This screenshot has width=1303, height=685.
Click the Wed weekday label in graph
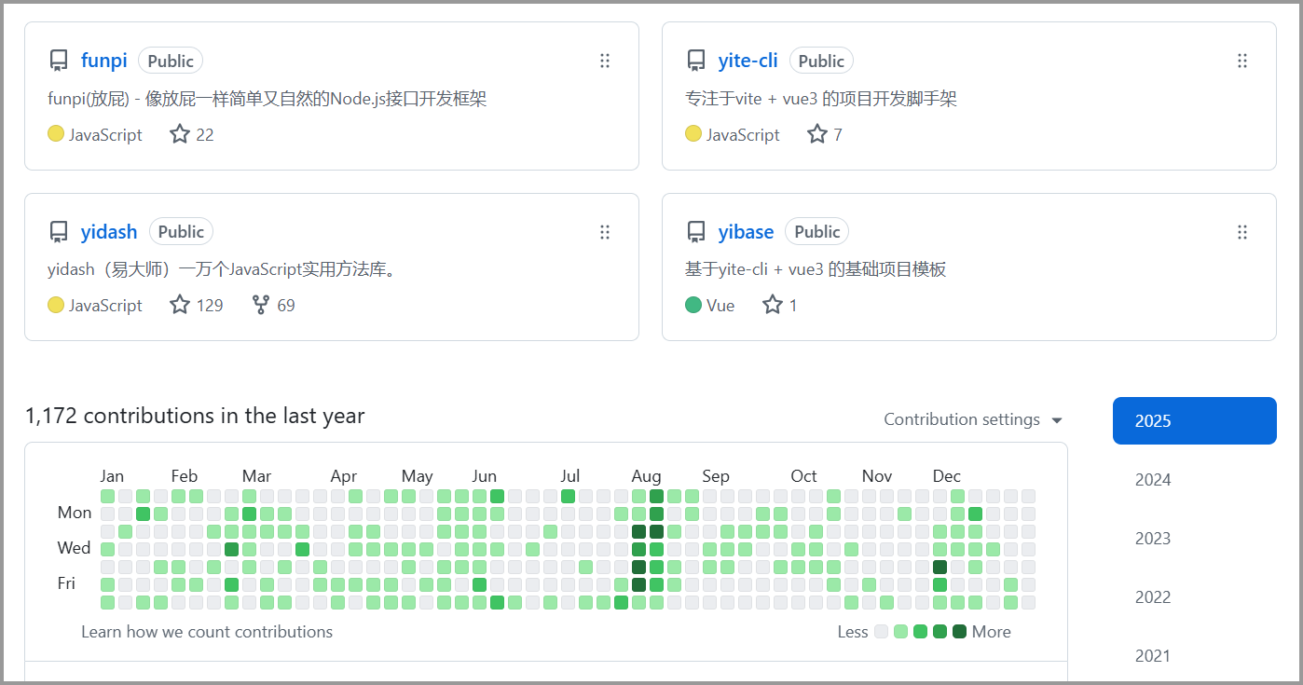(74, 548)
